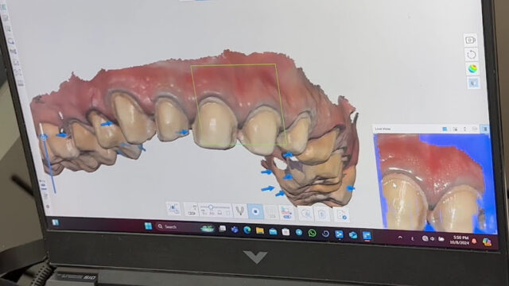Open Microsoft Edge from the taskbar

[247, 230]
